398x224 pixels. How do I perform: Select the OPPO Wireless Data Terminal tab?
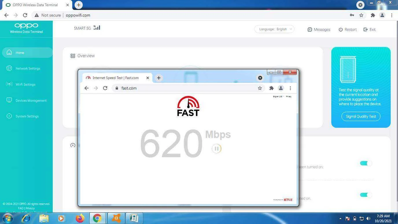click(36, 5)
